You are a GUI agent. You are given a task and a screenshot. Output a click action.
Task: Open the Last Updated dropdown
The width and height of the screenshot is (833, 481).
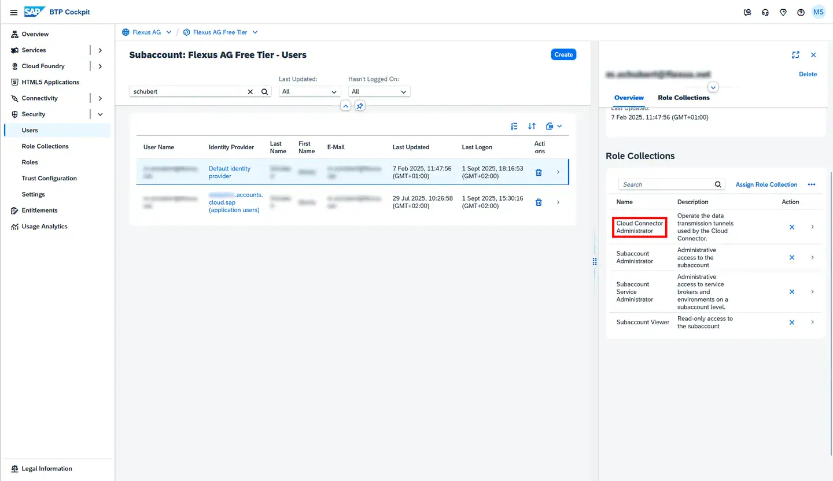[309, 91]
